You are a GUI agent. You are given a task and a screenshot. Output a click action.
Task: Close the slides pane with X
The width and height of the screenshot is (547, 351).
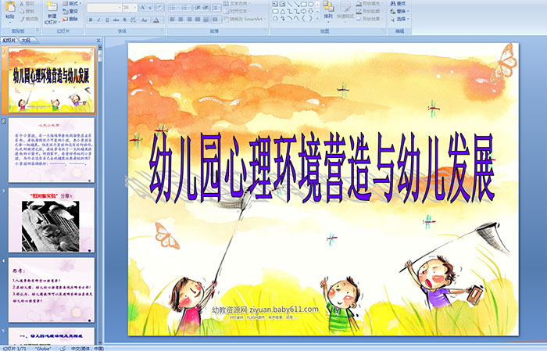(98, 41)
